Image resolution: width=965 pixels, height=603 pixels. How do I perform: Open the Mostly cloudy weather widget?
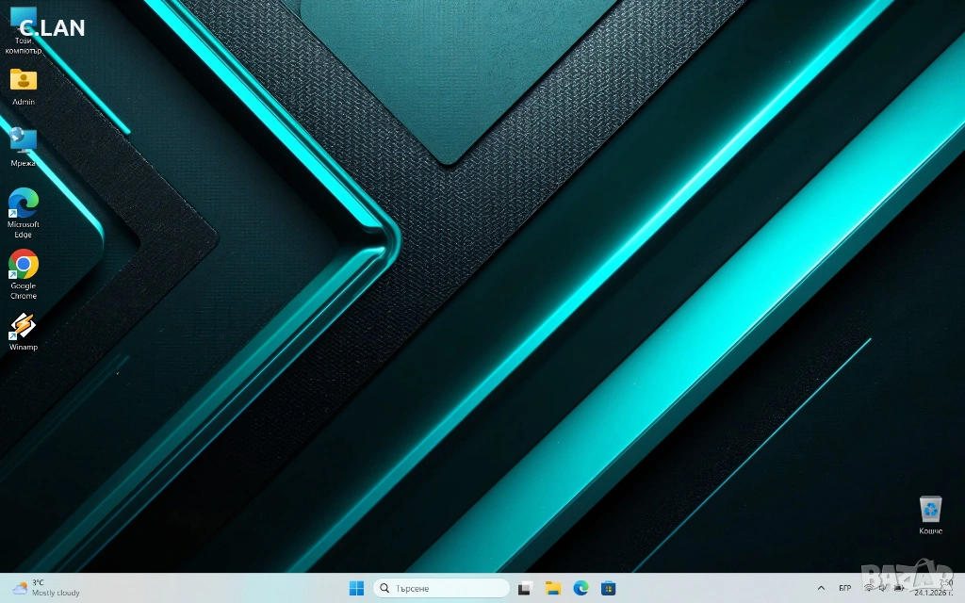[x=47, y=588]
